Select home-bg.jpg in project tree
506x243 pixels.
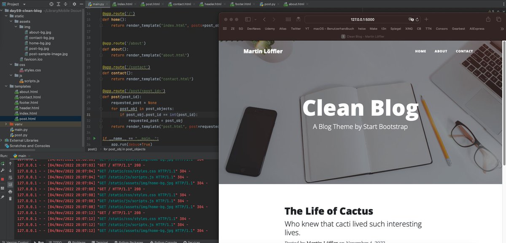pos(40,43)
